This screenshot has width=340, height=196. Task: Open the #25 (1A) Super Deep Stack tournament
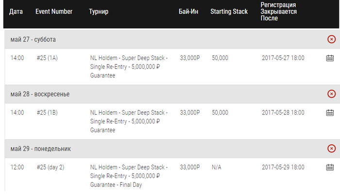[128, 67]
